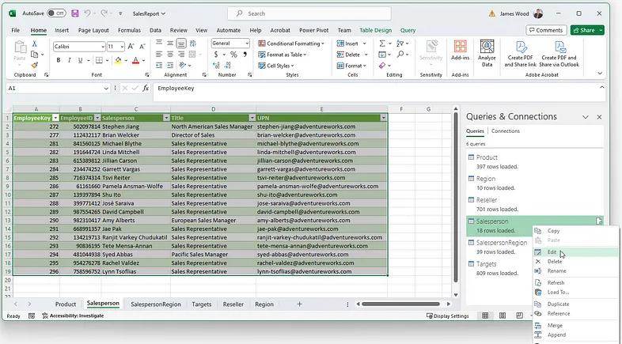Click the Search box in title bar
This screenshot has height=344, width=622.
tap(309, 13)
